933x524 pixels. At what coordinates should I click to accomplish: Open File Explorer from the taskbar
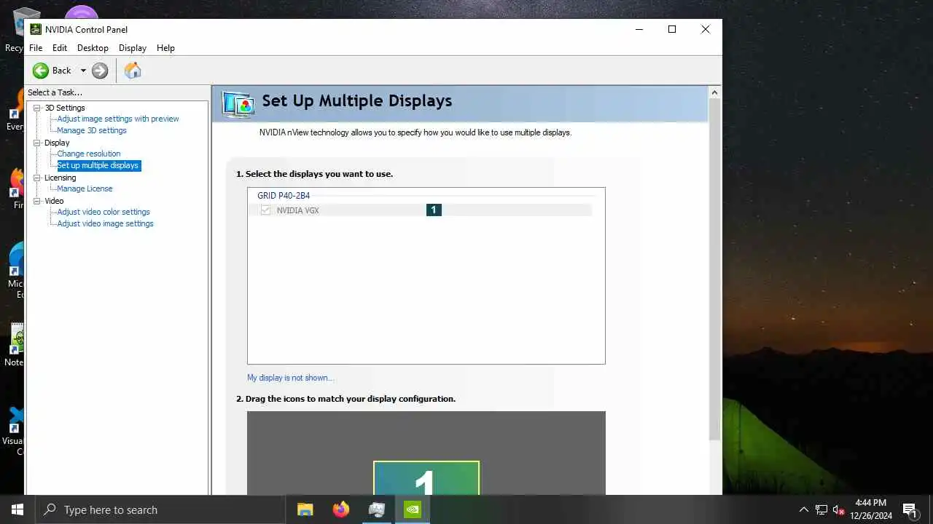(305, 509)
